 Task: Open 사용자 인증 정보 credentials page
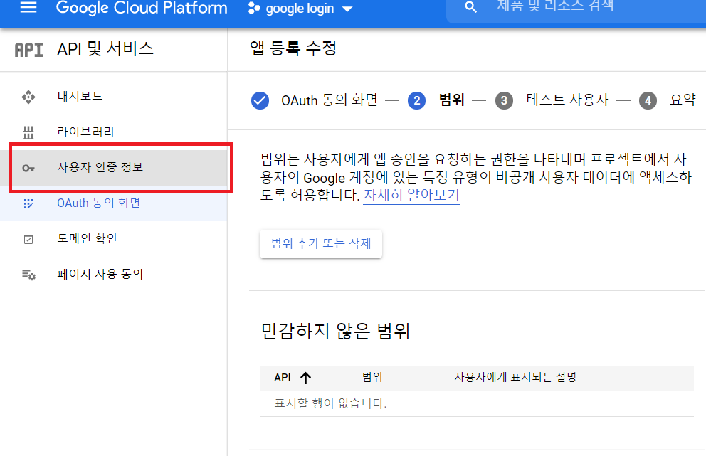tap(113, 167)
